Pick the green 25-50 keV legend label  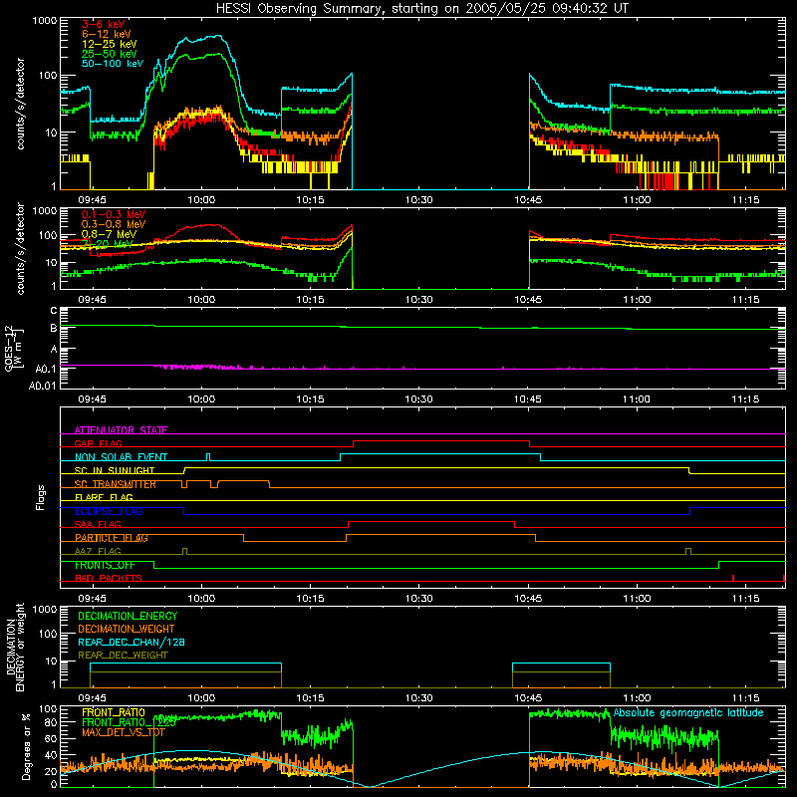point(109,54)
